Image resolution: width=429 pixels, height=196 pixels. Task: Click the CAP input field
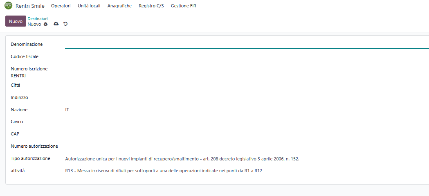pos(247,134)
